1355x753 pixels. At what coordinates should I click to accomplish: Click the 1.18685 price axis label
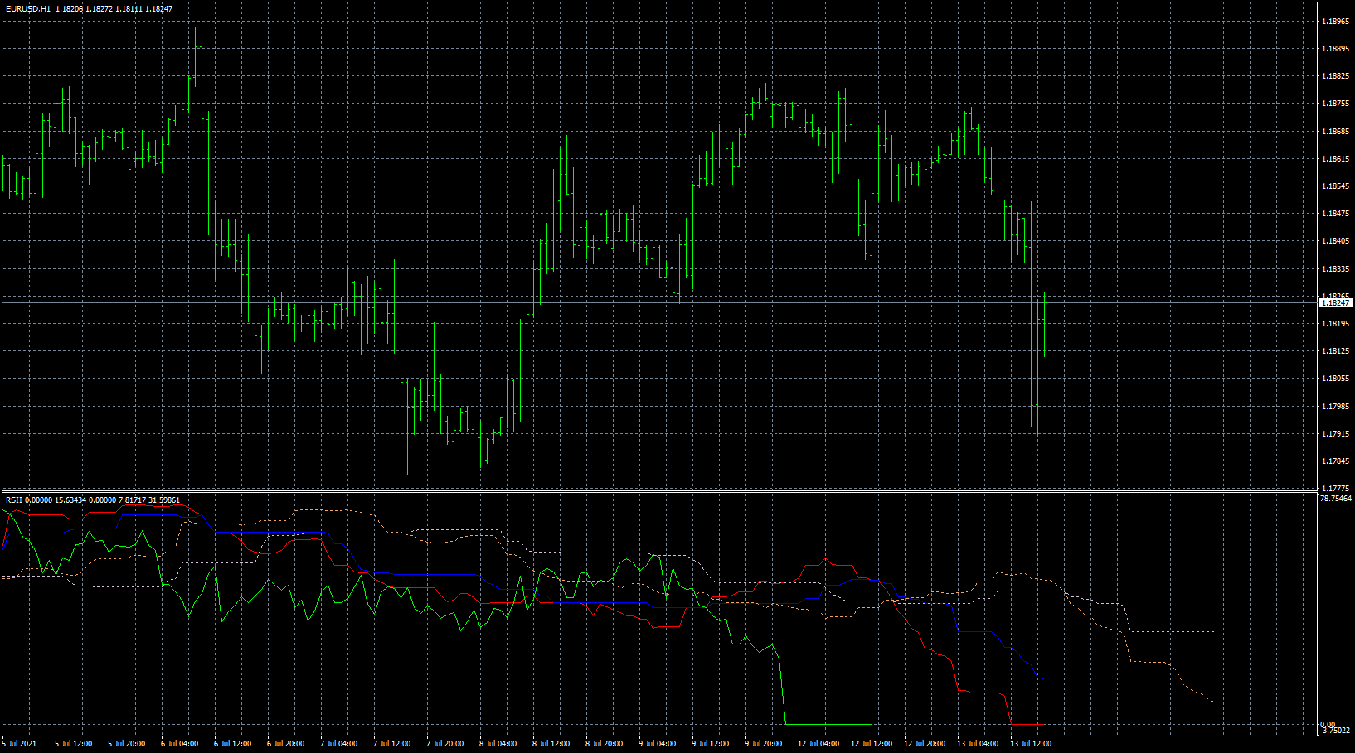coord(1335,132)
